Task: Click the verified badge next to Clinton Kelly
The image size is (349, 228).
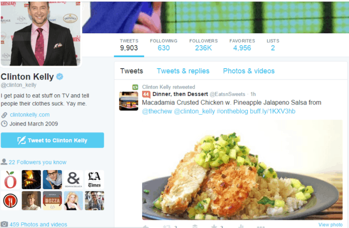Action: (60, 77)
